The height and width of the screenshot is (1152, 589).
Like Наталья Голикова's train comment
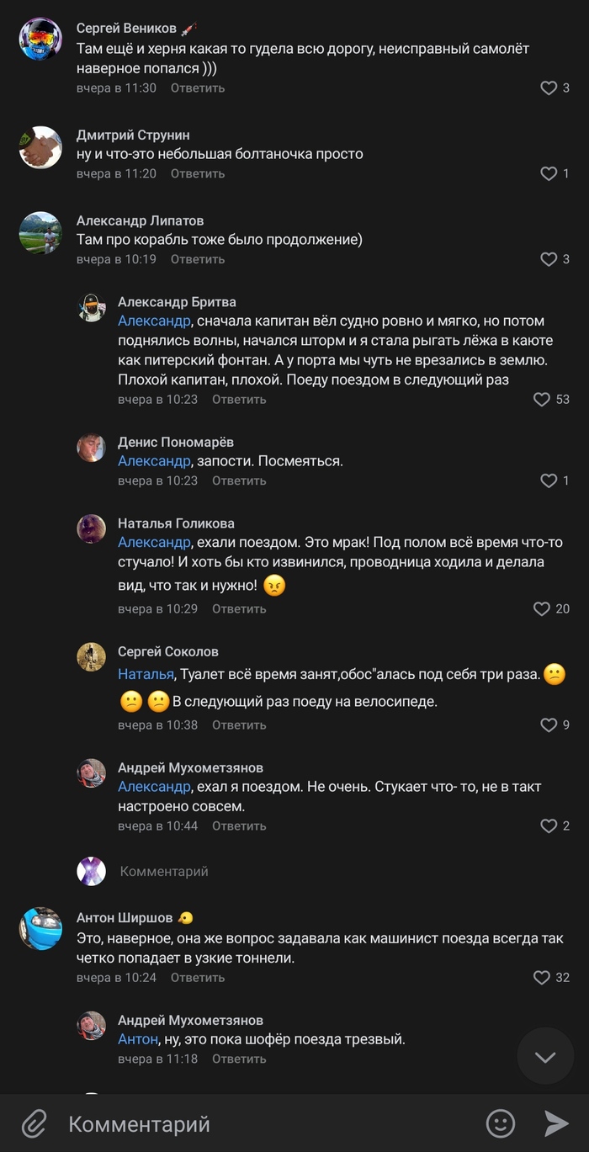542,608
